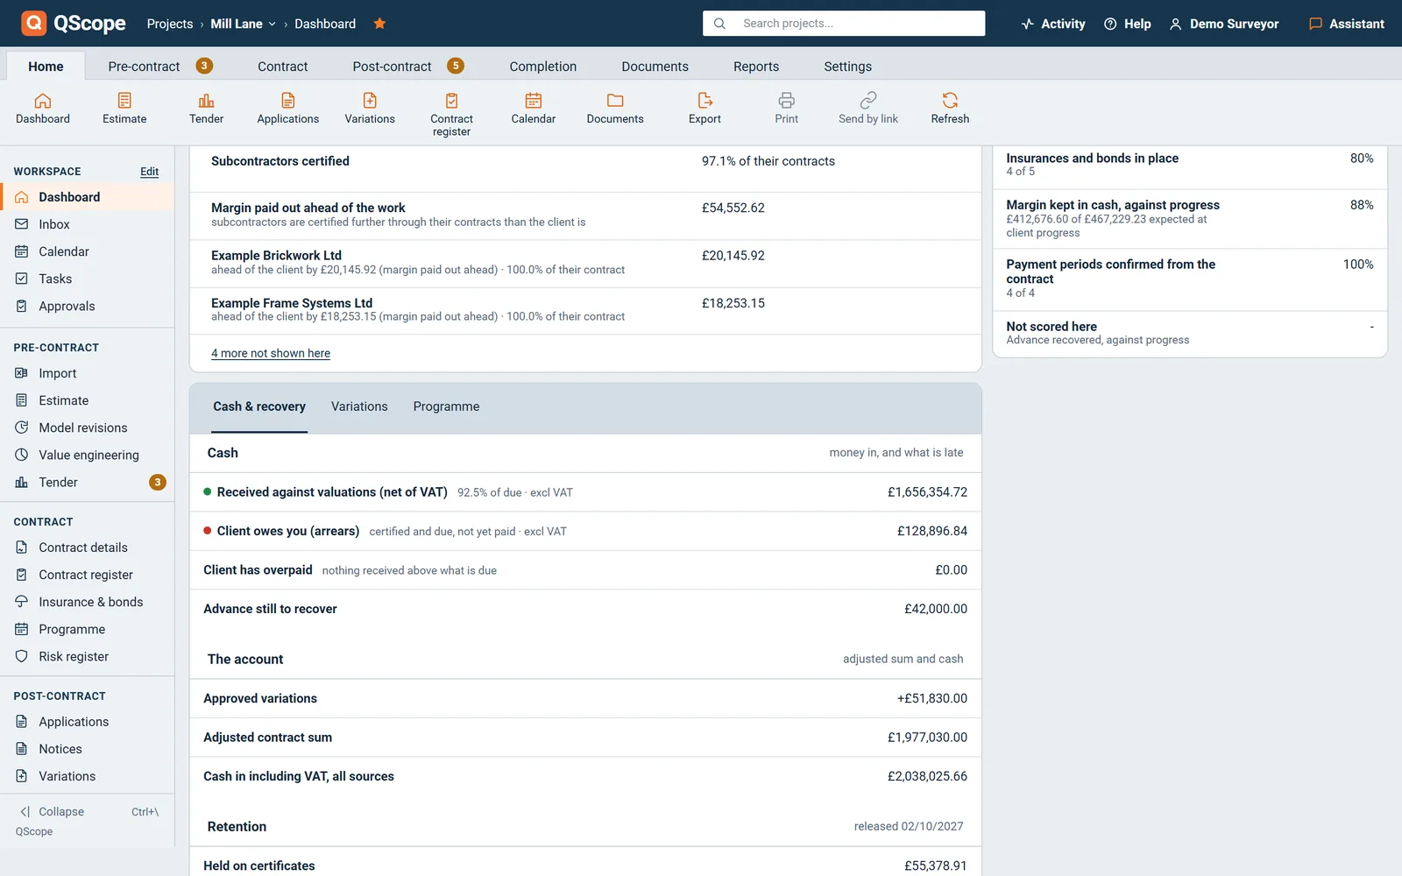Screen dimensions: 1402x876
Task: Refresh the dashboard data
Action: 950,109
